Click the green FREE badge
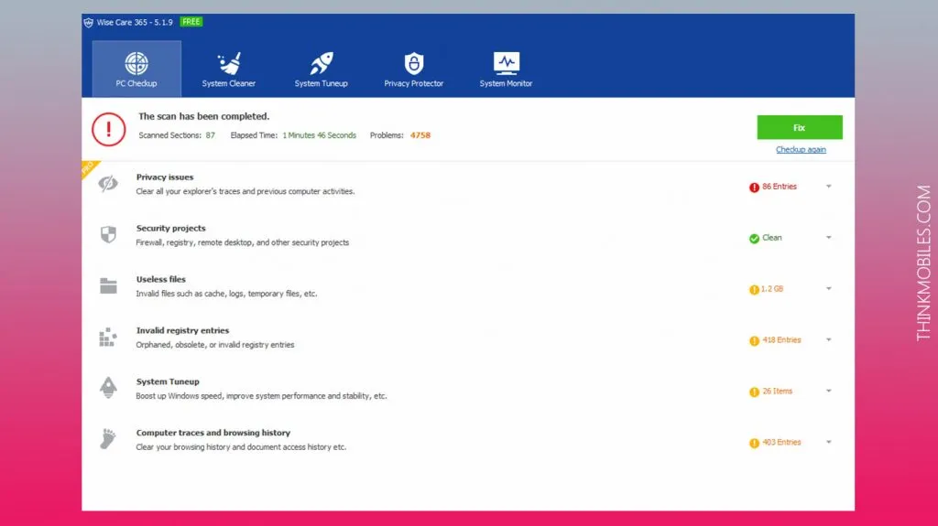 [191, 22]
